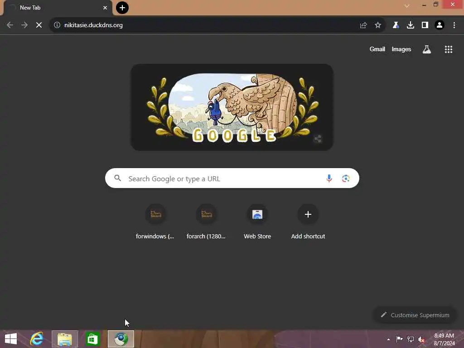Open the Windows Start button

click(x=11, y=339)
